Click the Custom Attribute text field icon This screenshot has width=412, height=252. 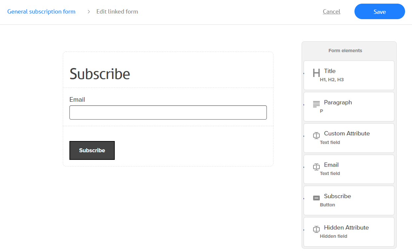tap(316, 135)
